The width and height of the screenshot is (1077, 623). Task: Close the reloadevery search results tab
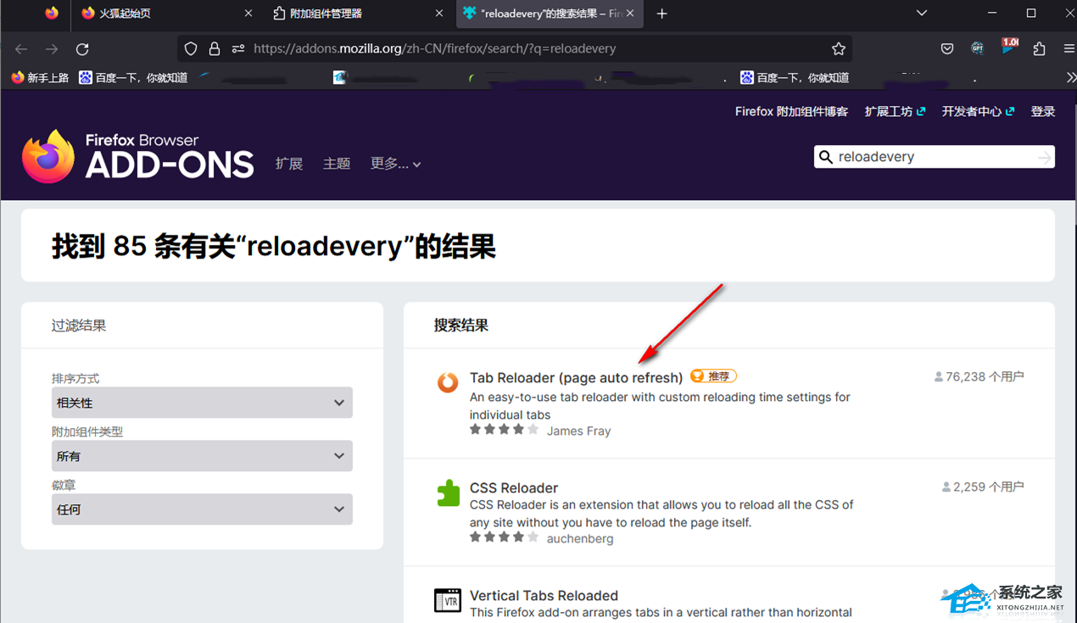(x=630, y=14)
